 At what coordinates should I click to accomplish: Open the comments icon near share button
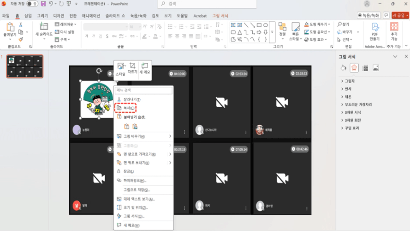tap(386, 15)
